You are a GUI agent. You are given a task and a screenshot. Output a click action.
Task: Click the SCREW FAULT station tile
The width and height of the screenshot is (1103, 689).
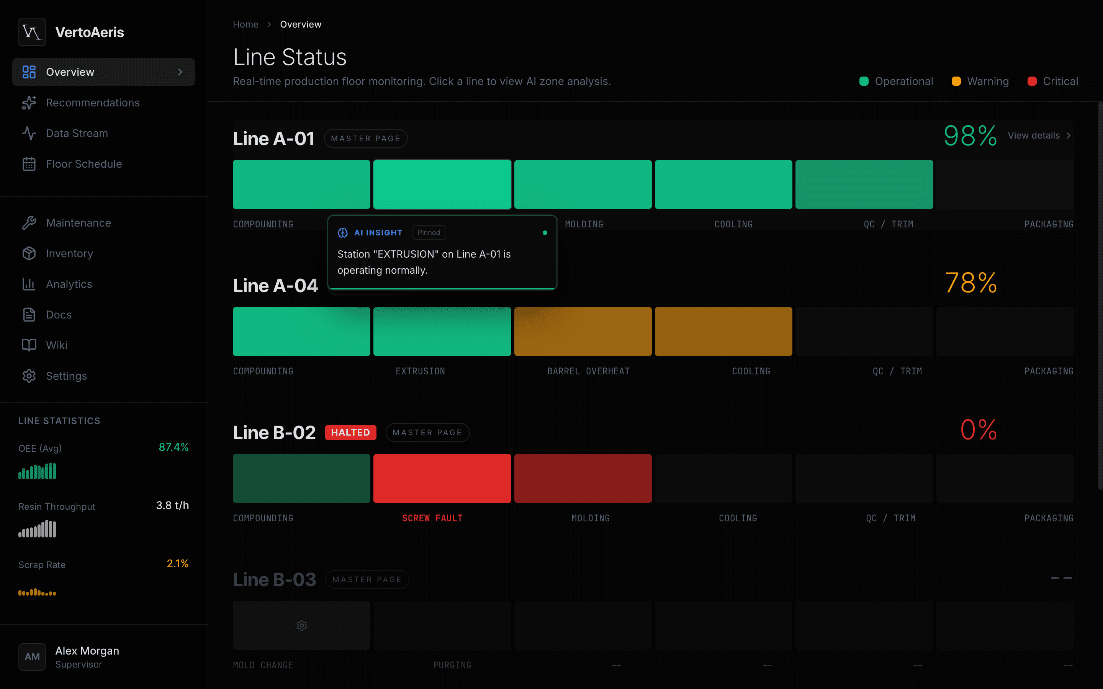[442, 478]
